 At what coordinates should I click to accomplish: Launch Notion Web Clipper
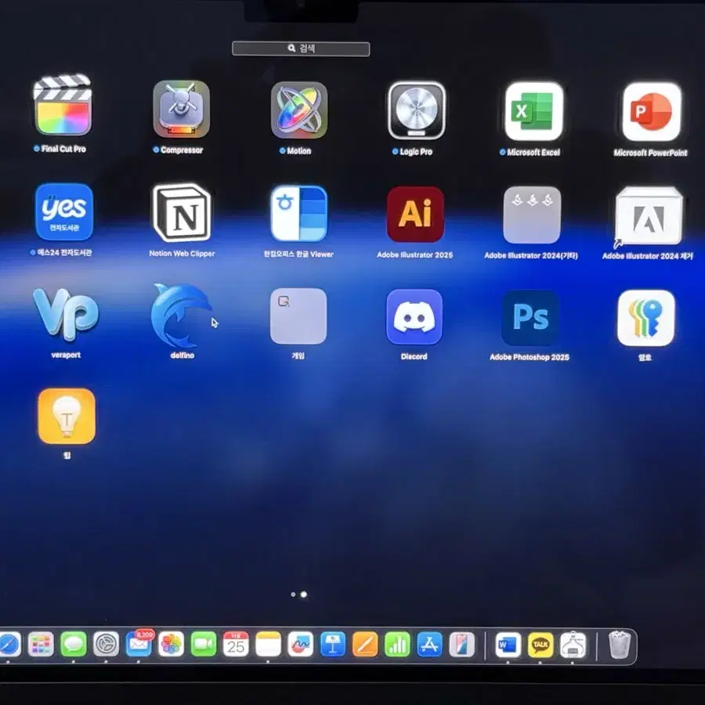click(182, 212)
